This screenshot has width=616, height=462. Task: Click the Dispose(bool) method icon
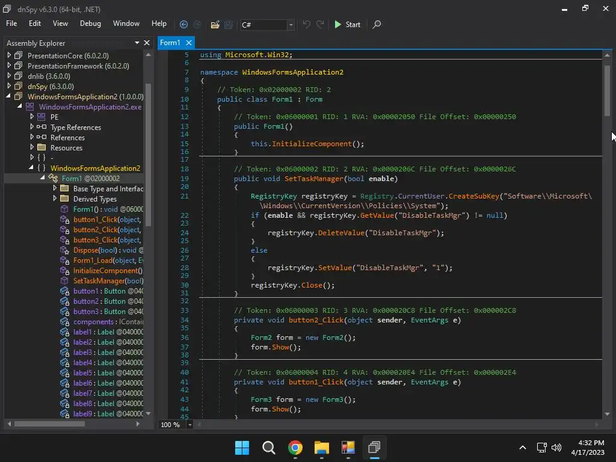pos(64,250)
